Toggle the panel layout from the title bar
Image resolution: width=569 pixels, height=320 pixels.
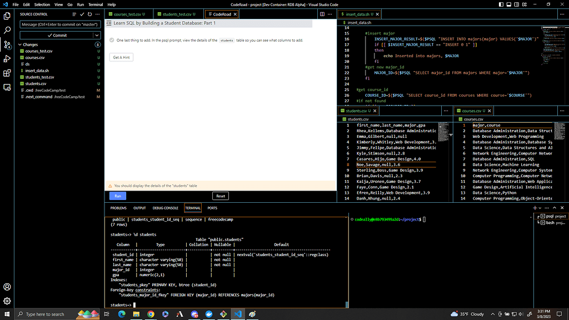coord(507,4)
